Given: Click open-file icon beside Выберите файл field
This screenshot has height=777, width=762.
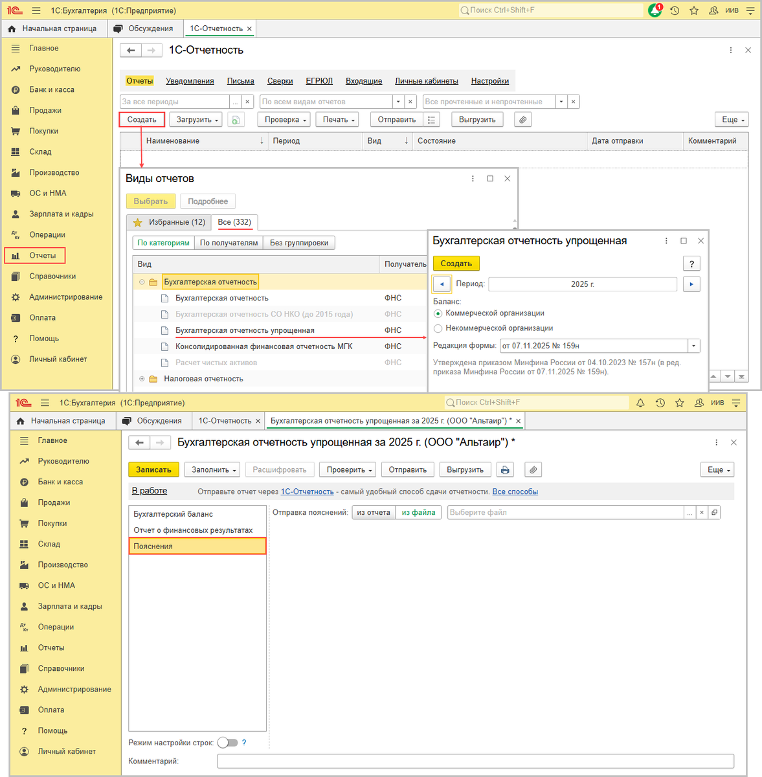Looking at the screenshot, I should coord(714,512).
